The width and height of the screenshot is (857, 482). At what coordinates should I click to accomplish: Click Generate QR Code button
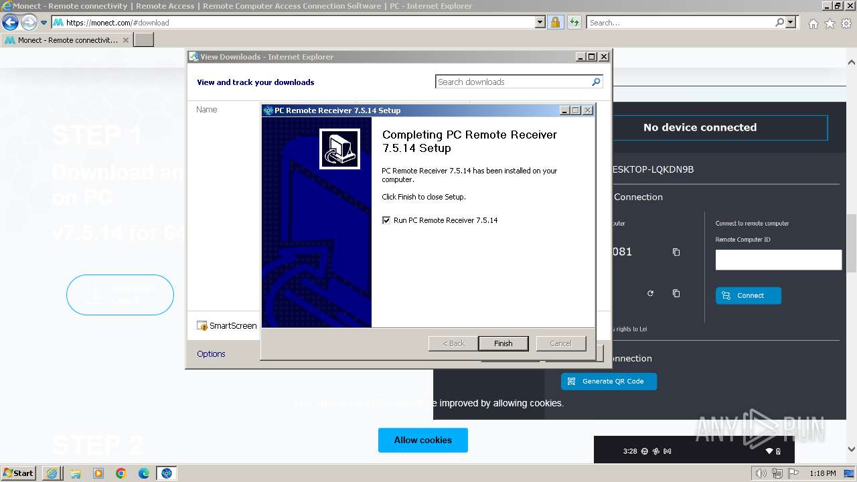[609, 381]
